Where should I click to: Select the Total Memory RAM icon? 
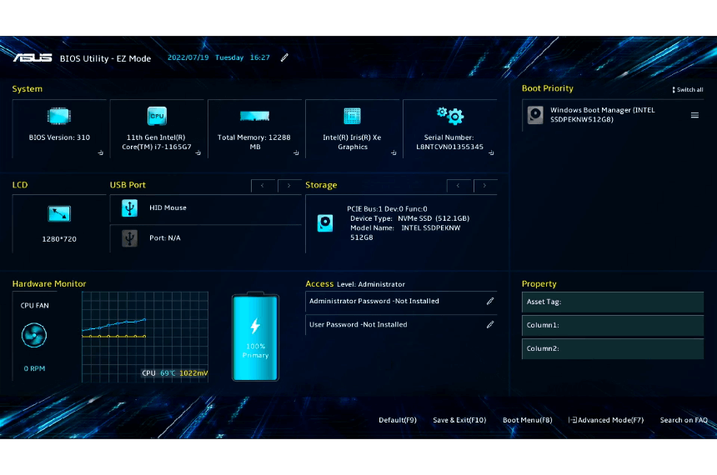[x=254, y=116]
